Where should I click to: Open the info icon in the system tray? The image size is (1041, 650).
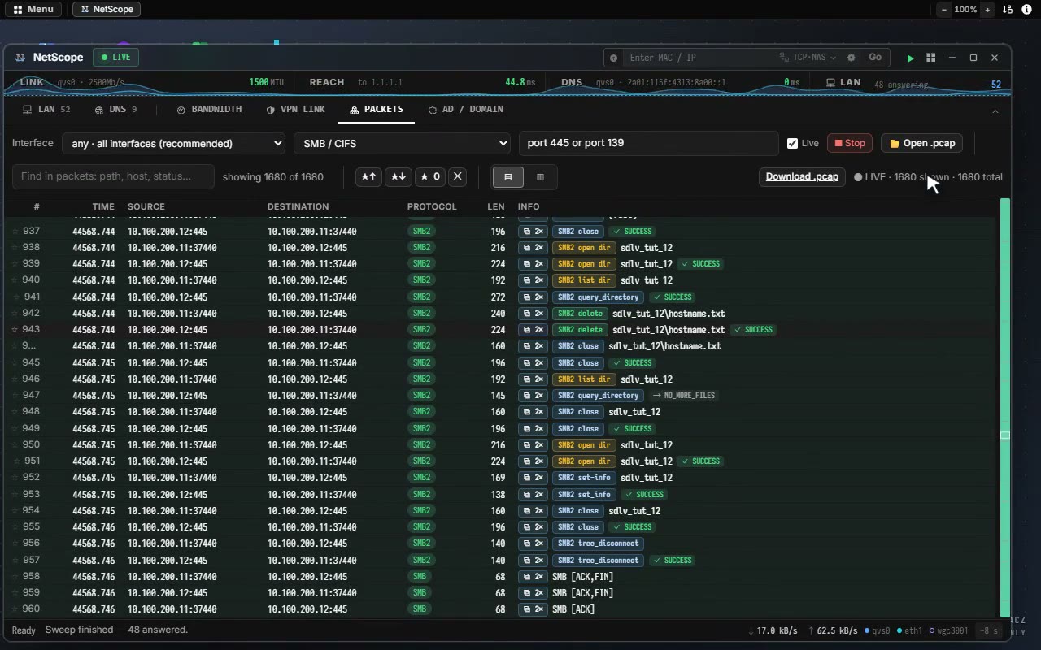[x=1026, y=10]
